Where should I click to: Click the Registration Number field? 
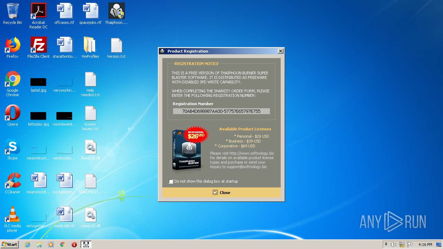221,111
